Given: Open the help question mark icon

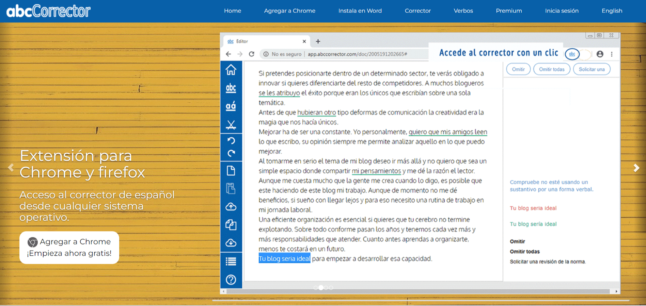Looking at the screenshot, I should pos(231,279).
